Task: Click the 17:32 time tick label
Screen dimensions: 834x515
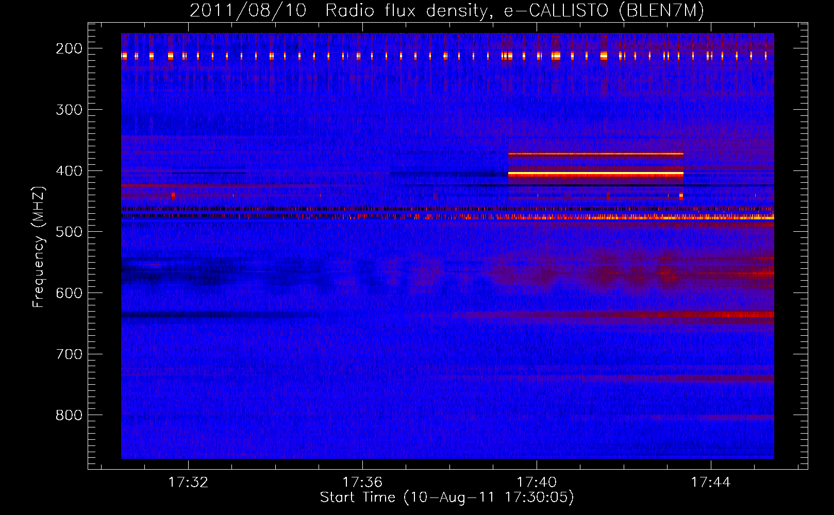Action: tap(189, 482)
